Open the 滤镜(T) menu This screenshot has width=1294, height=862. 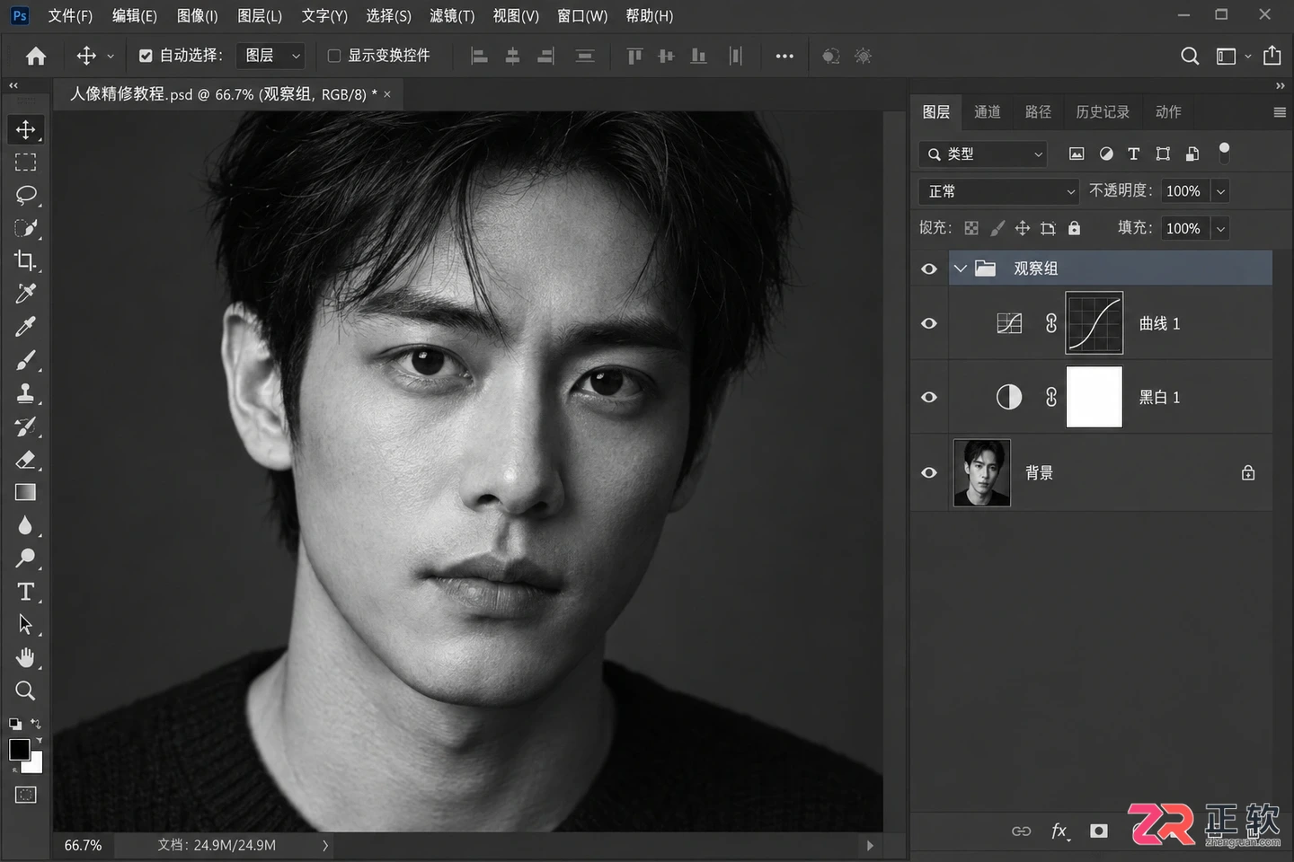[x=452, y=16]
